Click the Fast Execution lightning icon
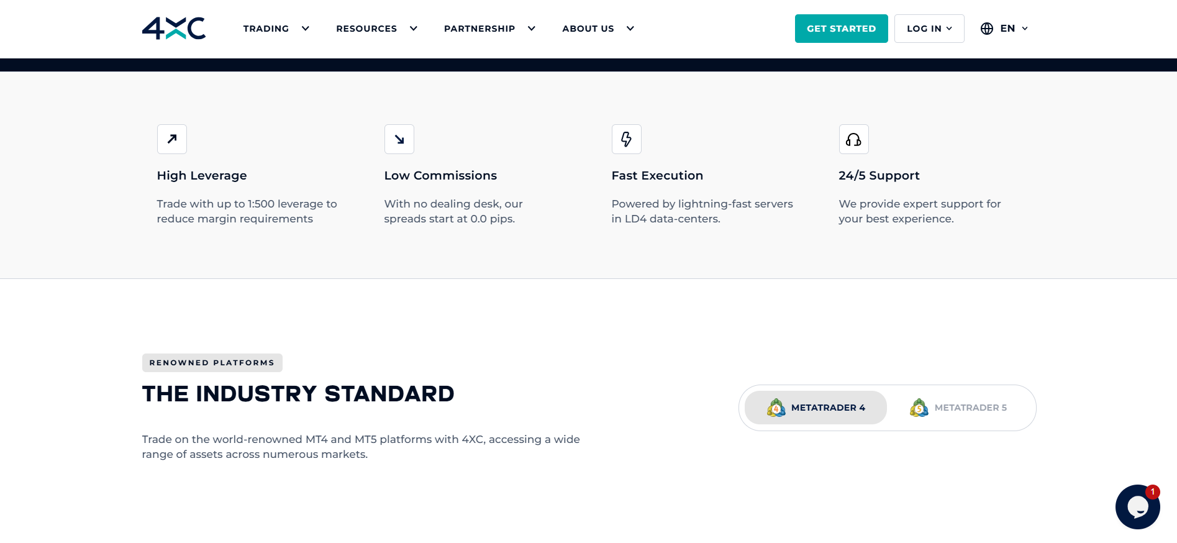The height and width of the screenshot is (543, 1177). (x=627, y=139)
